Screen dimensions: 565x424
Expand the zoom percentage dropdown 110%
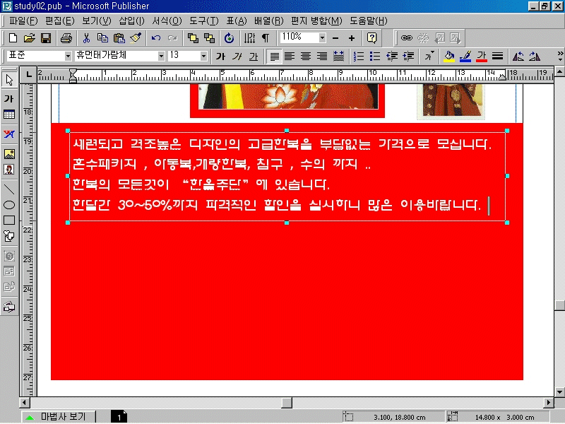(x=323, y=37)
